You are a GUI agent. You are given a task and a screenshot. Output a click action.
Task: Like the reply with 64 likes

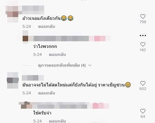point(143,111)
